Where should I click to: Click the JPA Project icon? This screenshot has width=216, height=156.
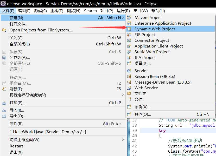[129, 57]
